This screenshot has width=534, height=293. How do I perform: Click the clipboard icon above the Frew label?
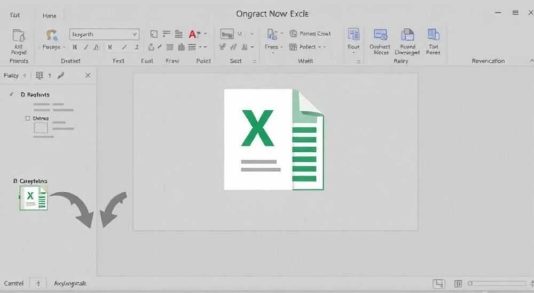pyautogui.click(x=181, y=47)
